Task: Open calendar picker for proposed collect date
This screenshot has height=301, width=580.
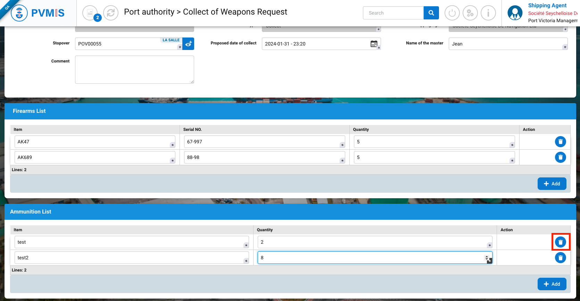Action: [374, 44]
